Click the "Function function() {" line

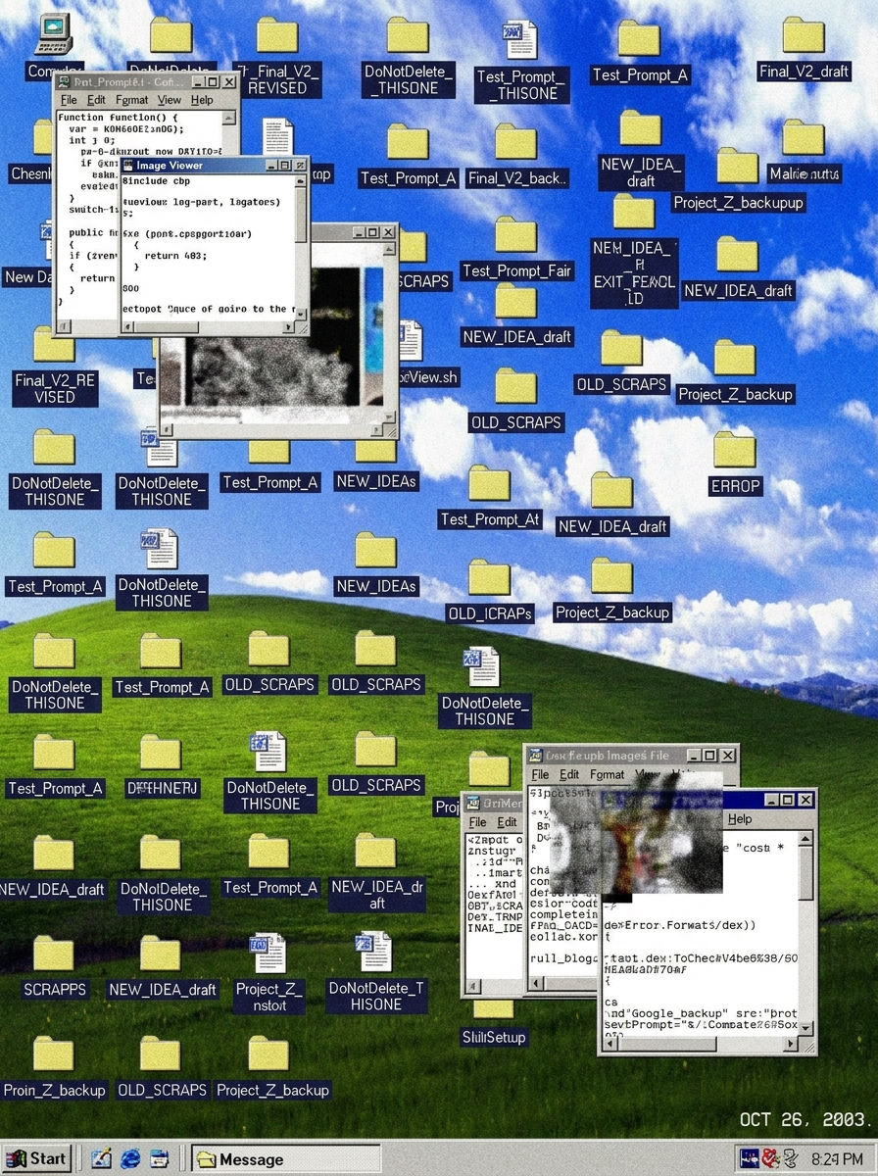[x=118, y=118]
